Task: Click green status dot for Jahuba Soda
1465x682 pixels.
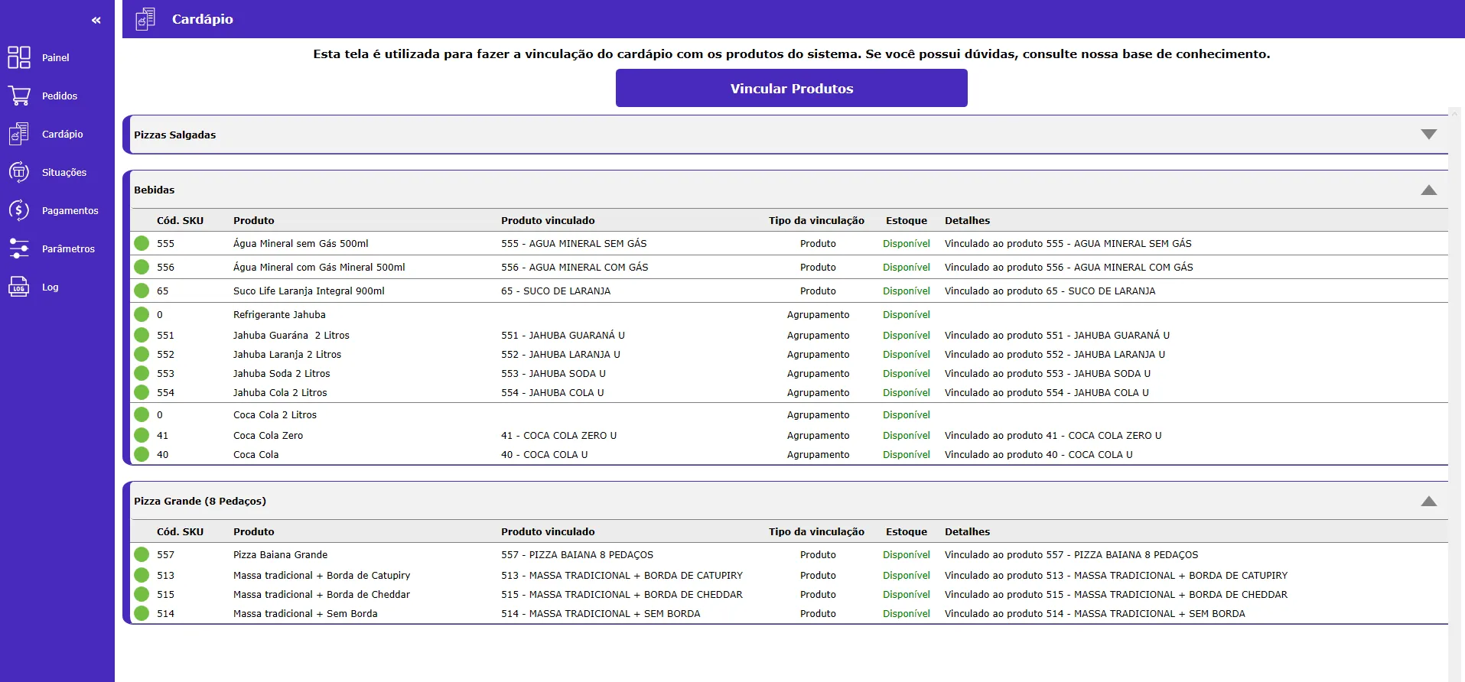Action: [142, 373]
